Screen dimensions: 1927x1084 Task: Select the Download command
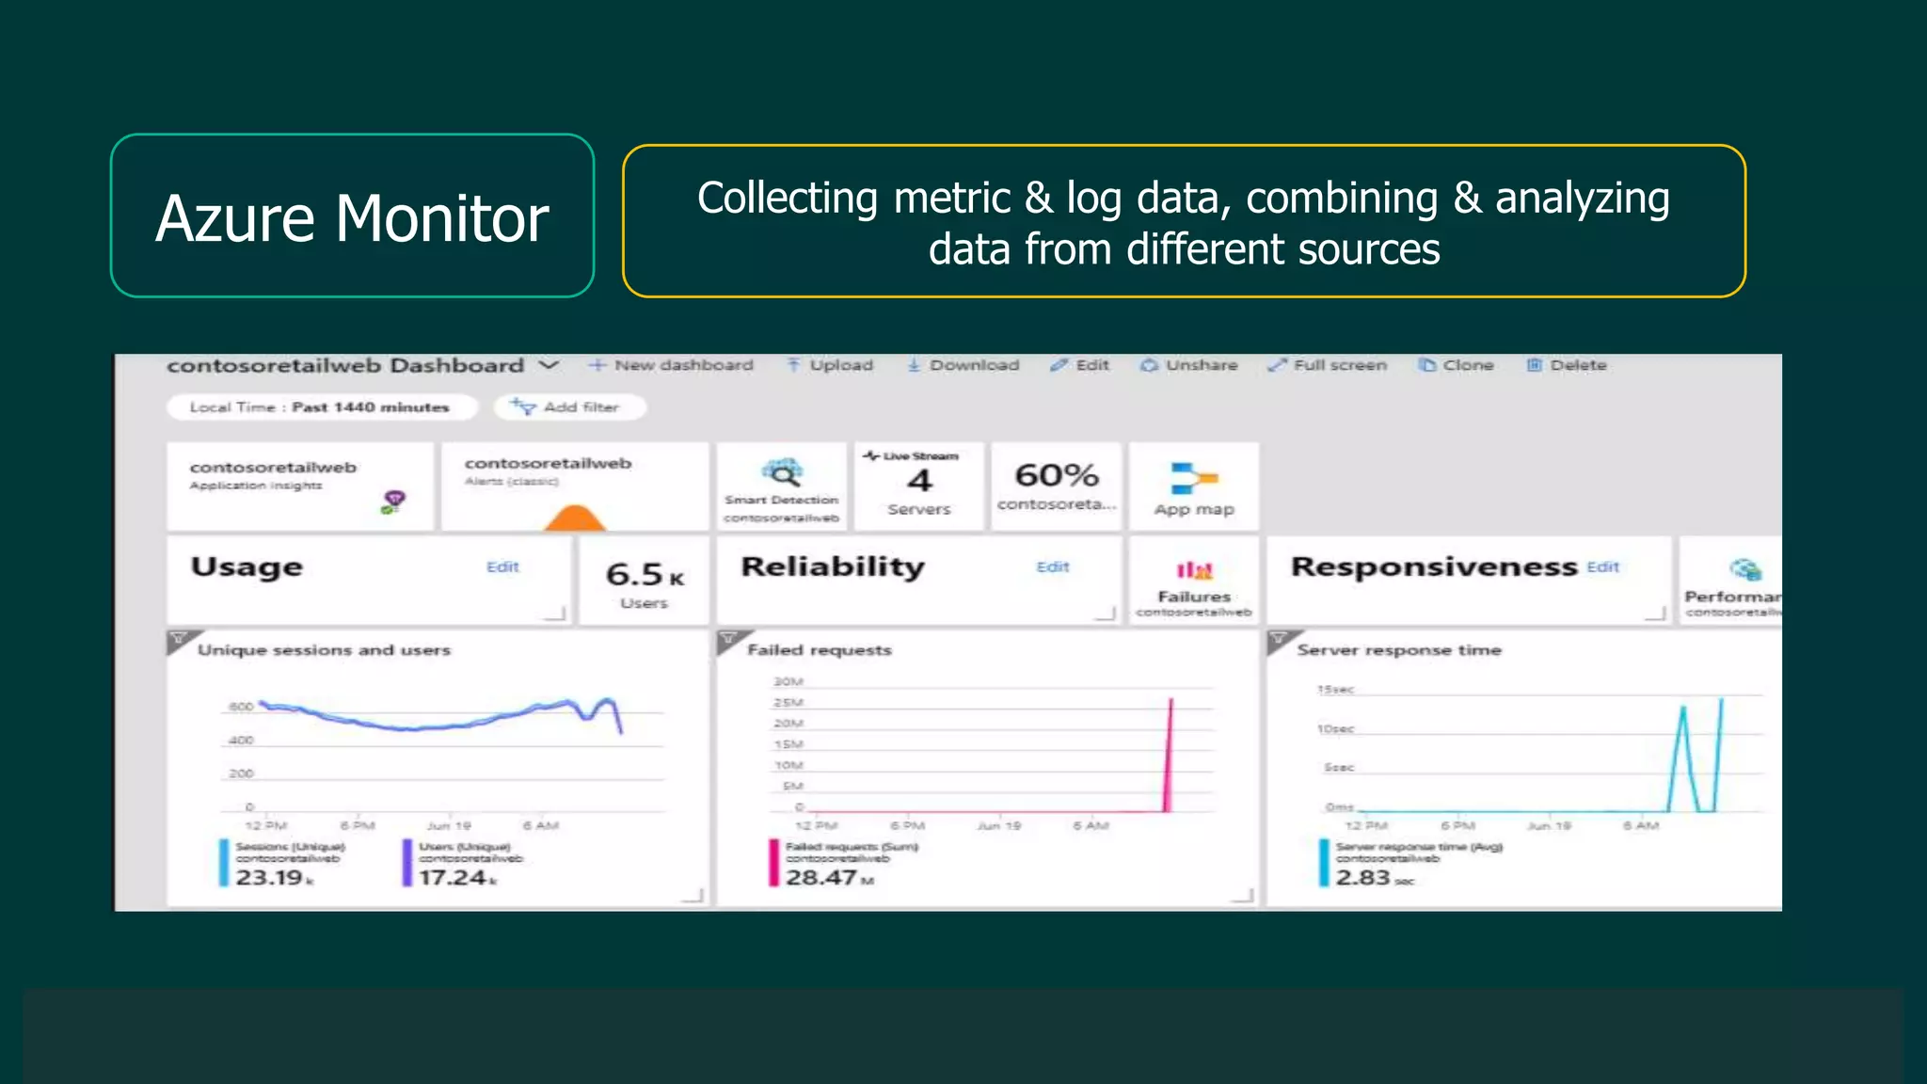[963, 365]
